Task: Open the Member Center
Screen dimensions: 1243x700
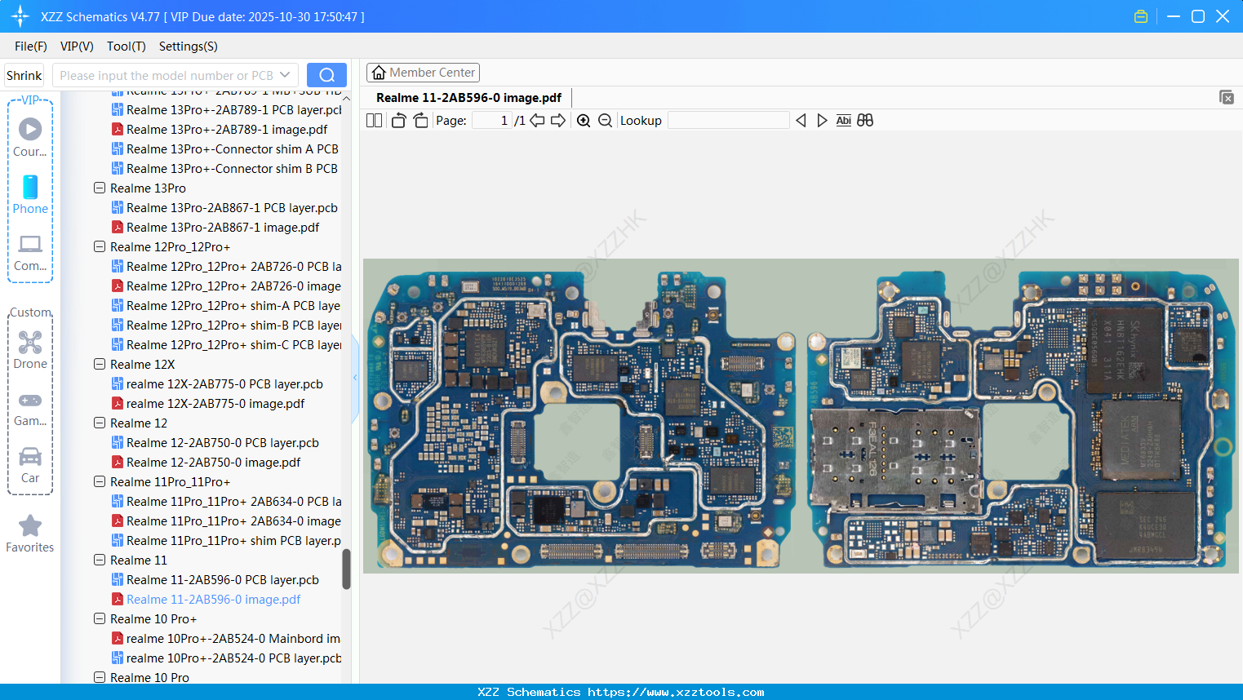Action: click(x=423, y=73)
